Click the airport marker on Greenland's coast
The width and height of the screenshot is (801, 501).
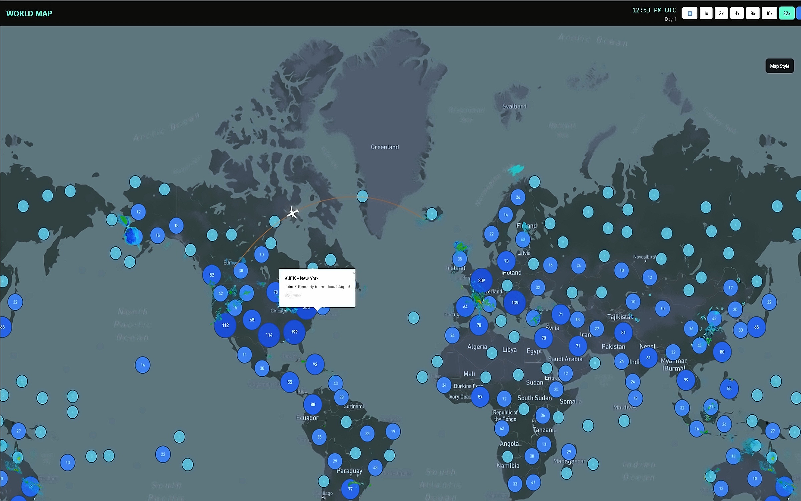click(362, 196)
